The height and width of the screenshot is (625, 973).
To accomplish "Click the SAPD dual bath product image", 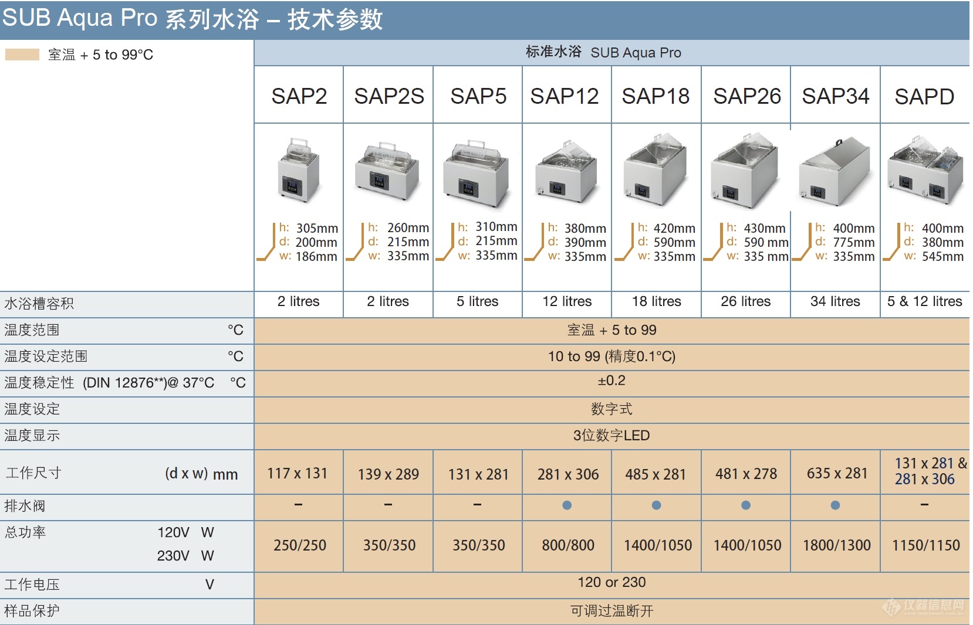I will [x=925, y=171].
